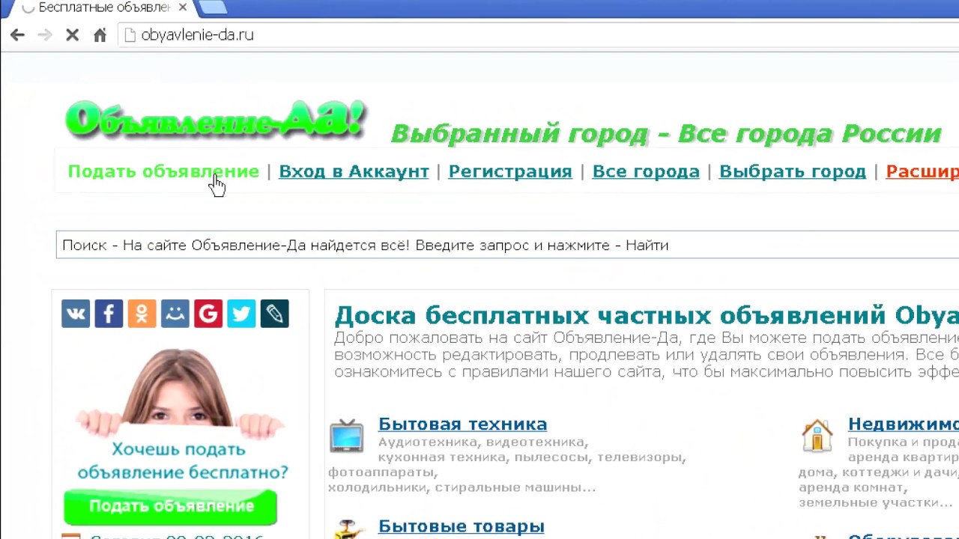Click green Подать объявление button
Screen dimensions: 959x539
[170, 507]
